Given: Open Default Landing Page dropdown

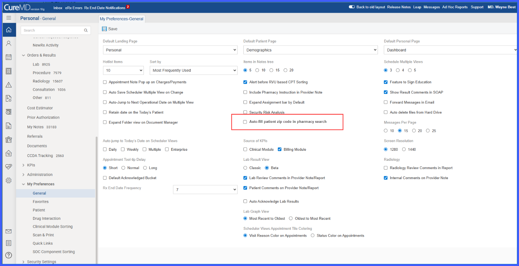Looking at the screenshot, I should [x=170, y=50].
